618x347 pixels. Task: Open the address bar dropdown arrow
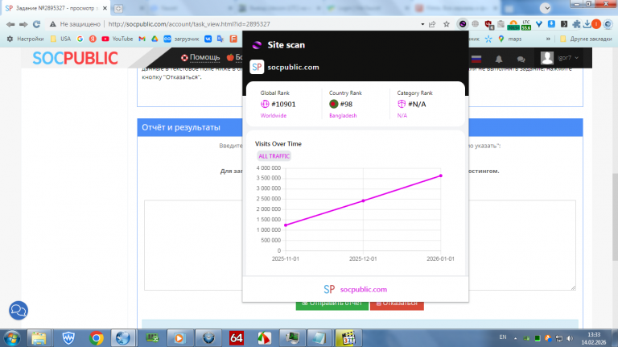(422, 24)
